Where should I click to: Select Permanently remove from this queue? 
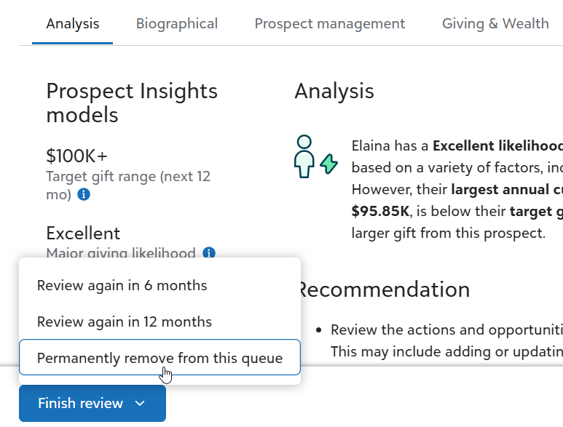160,358
